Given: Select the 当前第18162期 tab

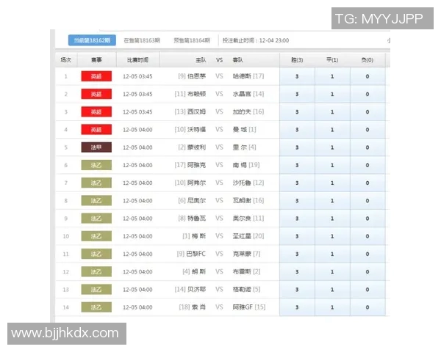Looking at the screenshot, I should point(92,40).
